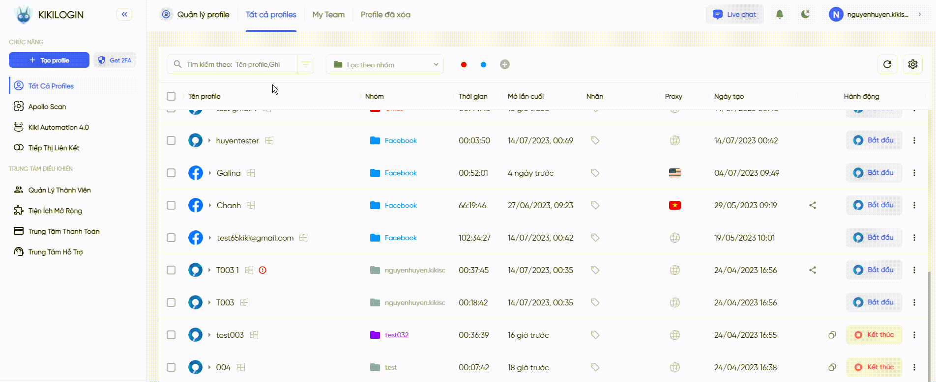The image size is (936, 382).
Task: Collapse the sidebar with double chevron
Action: point(124,14)
